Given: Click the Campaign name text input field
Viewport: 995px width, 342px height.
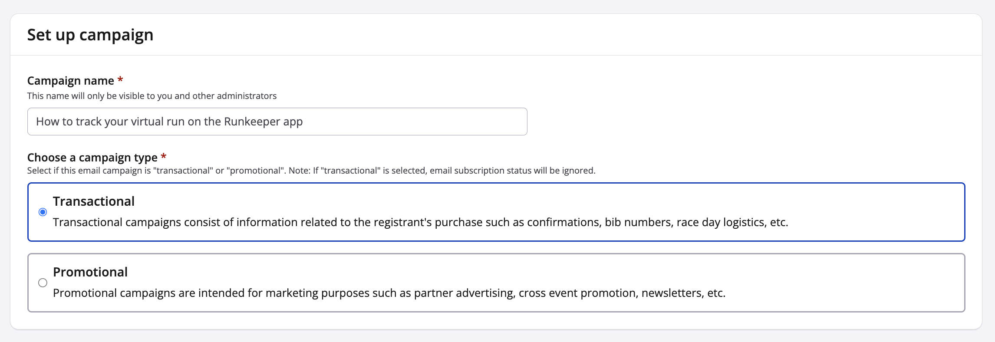Looking at the screenshot, I should pos(277,122).
